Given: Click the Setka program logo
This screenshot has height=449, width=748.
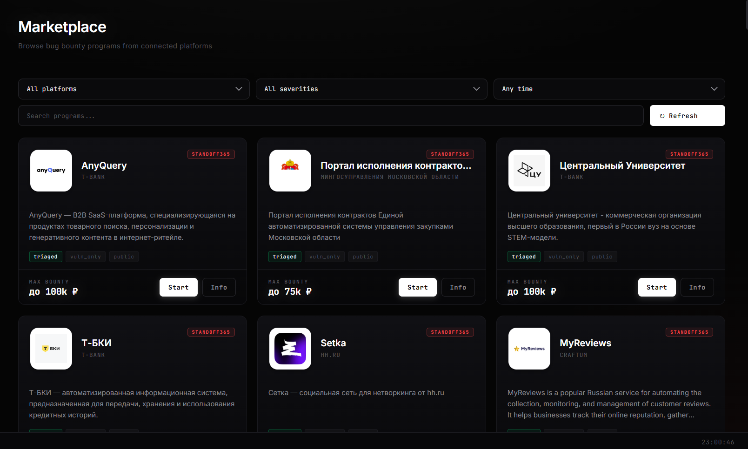Looking at the screenshot, I should (290, 349).
